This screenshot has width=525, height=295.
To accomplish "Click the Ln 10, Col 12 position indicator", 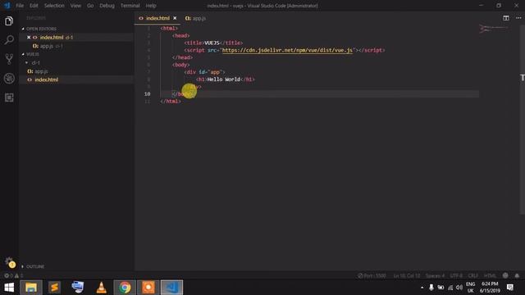I will point(407,275).
